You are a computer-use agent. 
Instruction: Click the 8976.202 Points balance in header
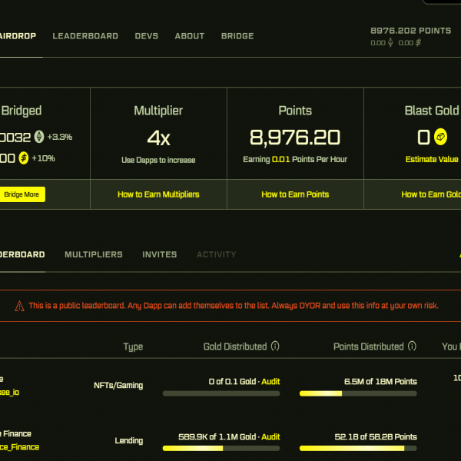coord(410,31)
